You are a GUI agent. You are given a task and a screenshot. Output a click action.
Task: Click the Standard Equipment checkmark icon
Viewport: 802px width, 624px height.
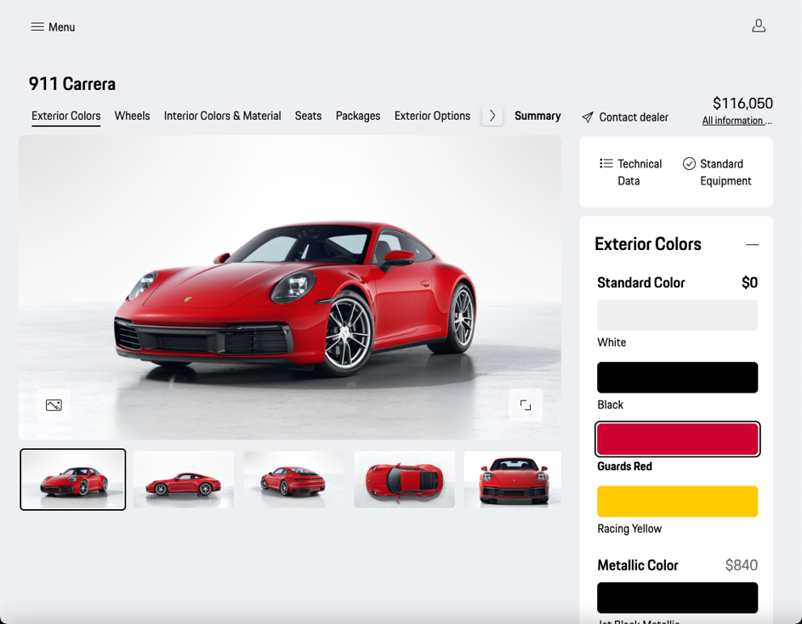(689, 164)
